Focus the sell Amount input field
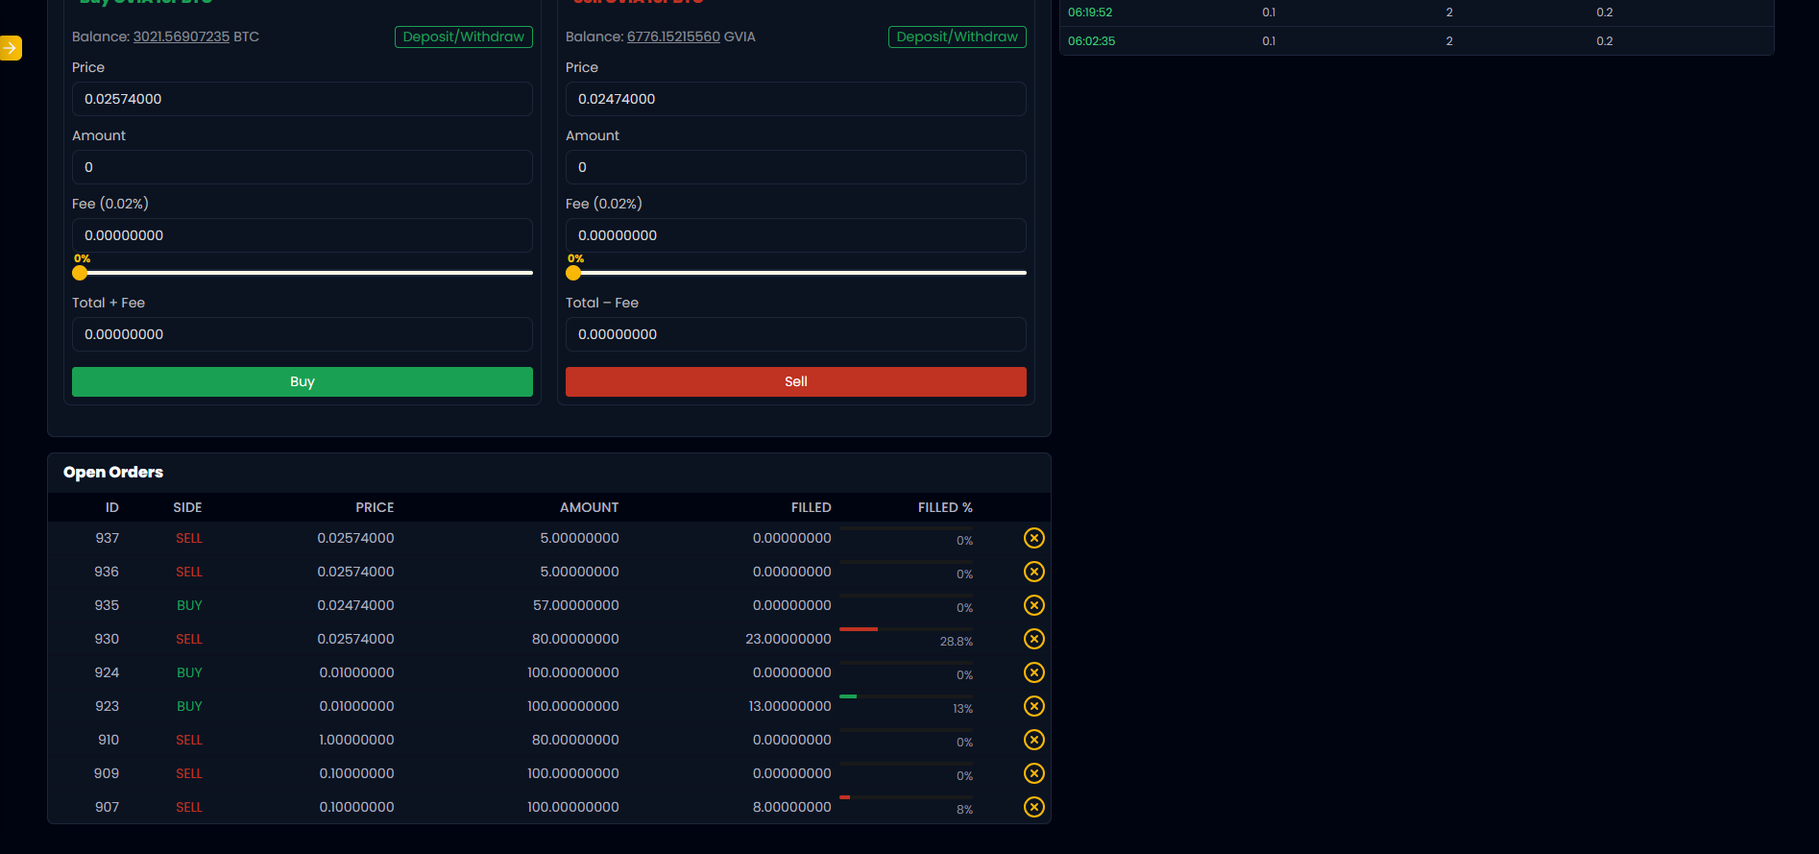 [795, 167]
